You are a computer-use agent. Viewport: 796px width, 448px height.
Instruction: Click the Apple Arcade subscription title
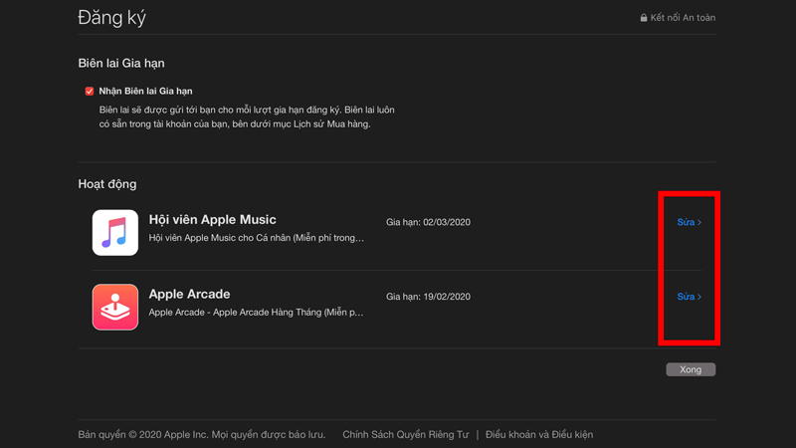(x=189, y=295)
